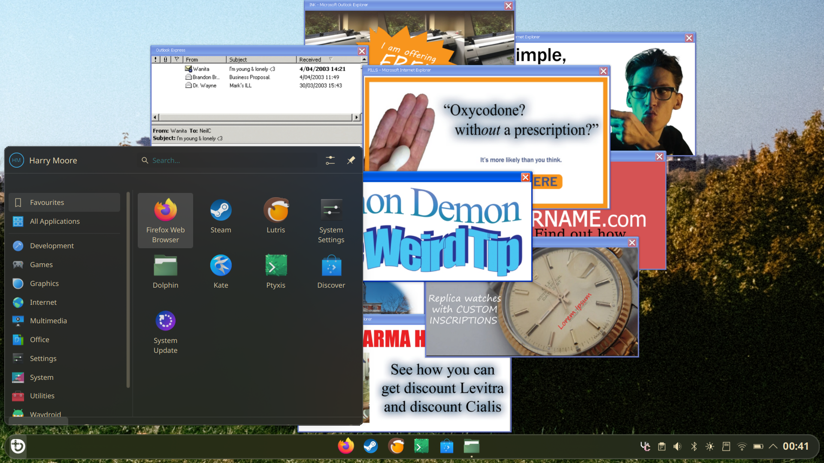Expand the hidden system tray icons arrow

pyautogui.click(x=773, y=446)
